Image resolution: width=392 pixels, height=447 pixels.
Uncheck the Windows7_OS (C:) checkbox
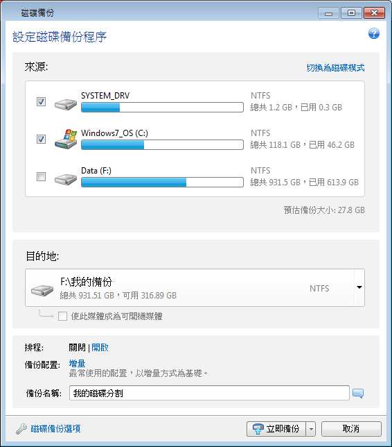[x=42, y=139]
